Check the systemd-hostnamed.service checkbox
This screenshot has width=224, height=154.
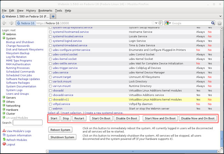click(50, 32)
